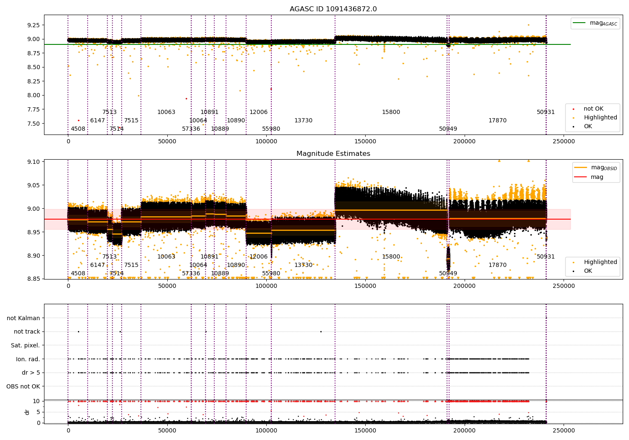Click the 9.05 y-axis tick label
Viewport: 629px width, 440px height.
[x=33, y=185]
